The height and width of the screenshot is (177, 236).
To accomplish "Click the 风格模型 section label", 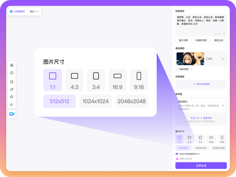I will point(180,76).
